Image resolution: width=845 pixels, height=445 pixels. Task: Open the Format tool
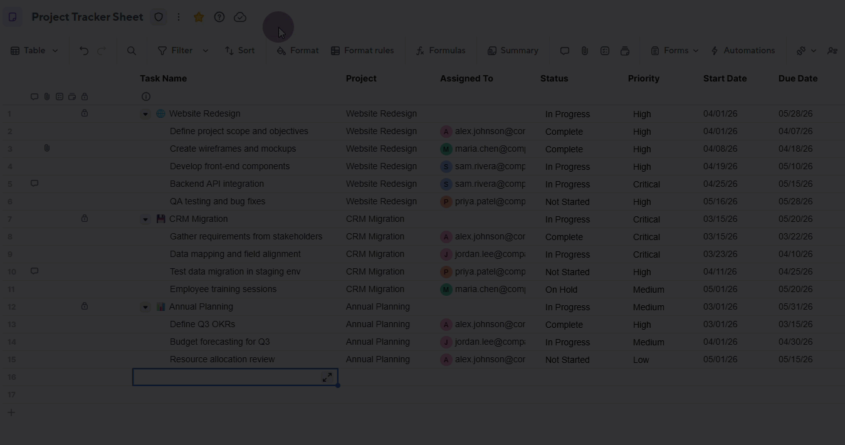coord(298,51)
